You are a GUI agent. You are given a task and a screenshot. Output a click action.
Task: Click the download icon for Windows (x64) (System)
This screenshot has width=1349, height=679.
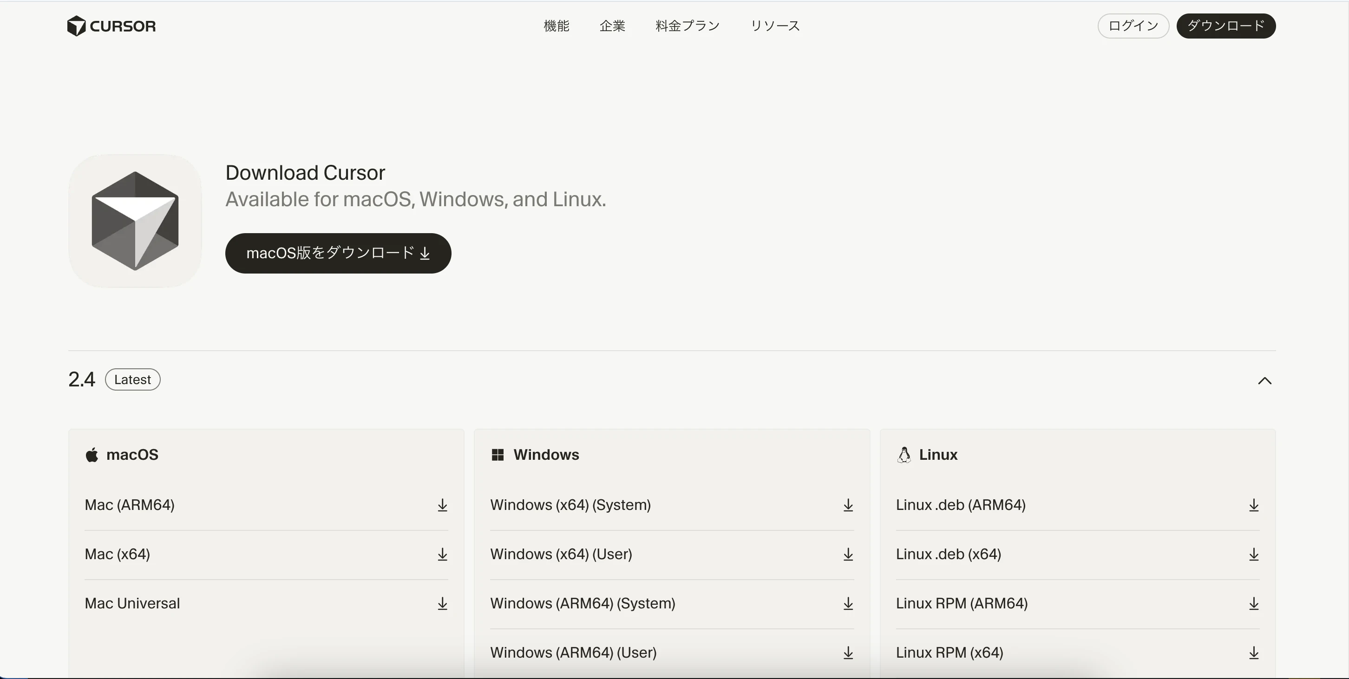click(848, 505)
